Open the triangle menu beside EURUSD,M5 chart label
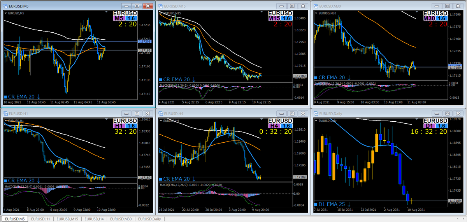Screen dimensions: 467x222 click(5, 13)
